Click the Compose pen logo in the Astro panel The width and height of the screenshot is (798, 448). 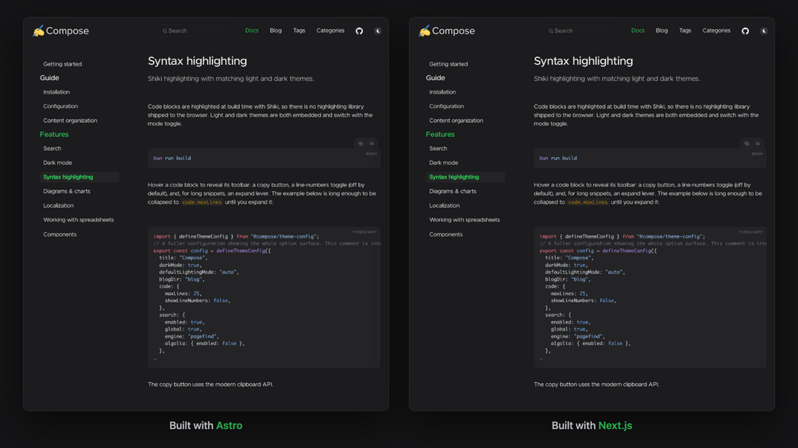tap(38, 31)
